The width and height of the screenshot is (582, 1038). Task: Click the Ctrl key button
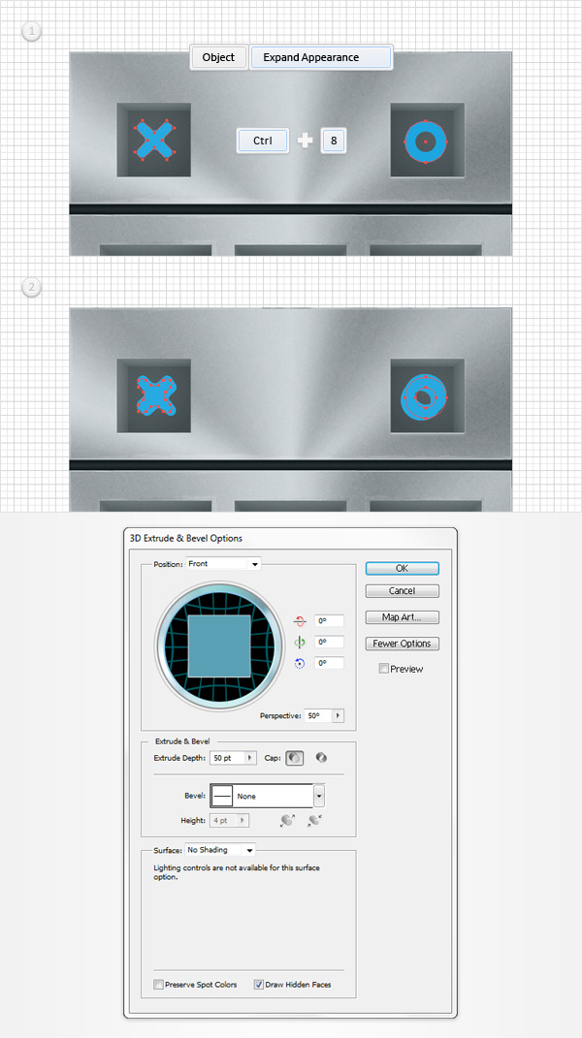click(x=263, y=141)
